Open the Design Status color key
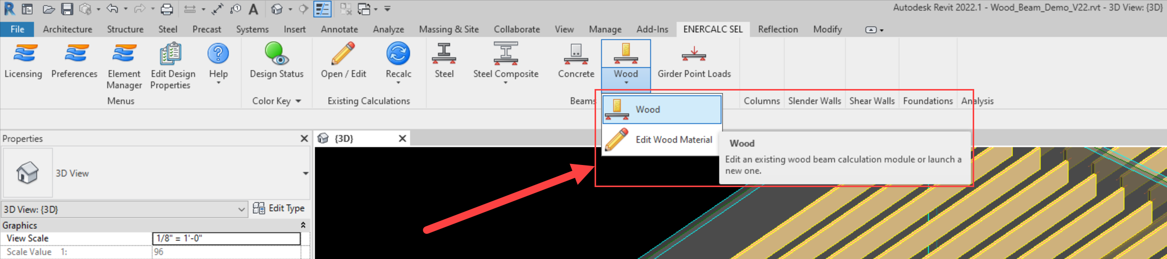 276,60
